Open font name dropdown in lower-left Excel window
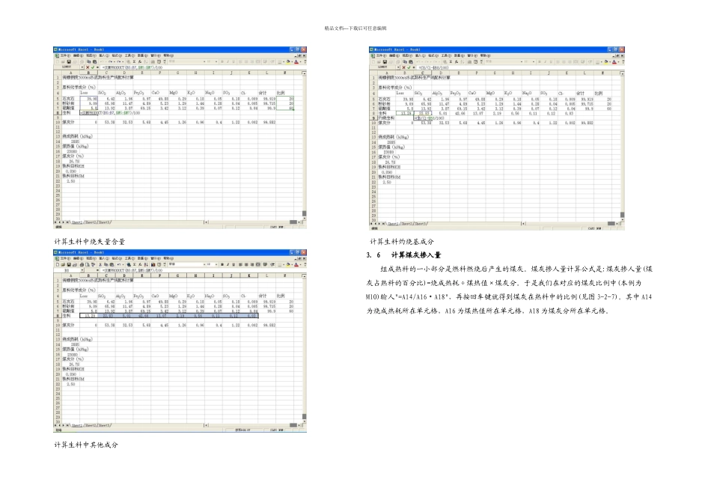The image size is (711, 503). (x=204, y=264)
